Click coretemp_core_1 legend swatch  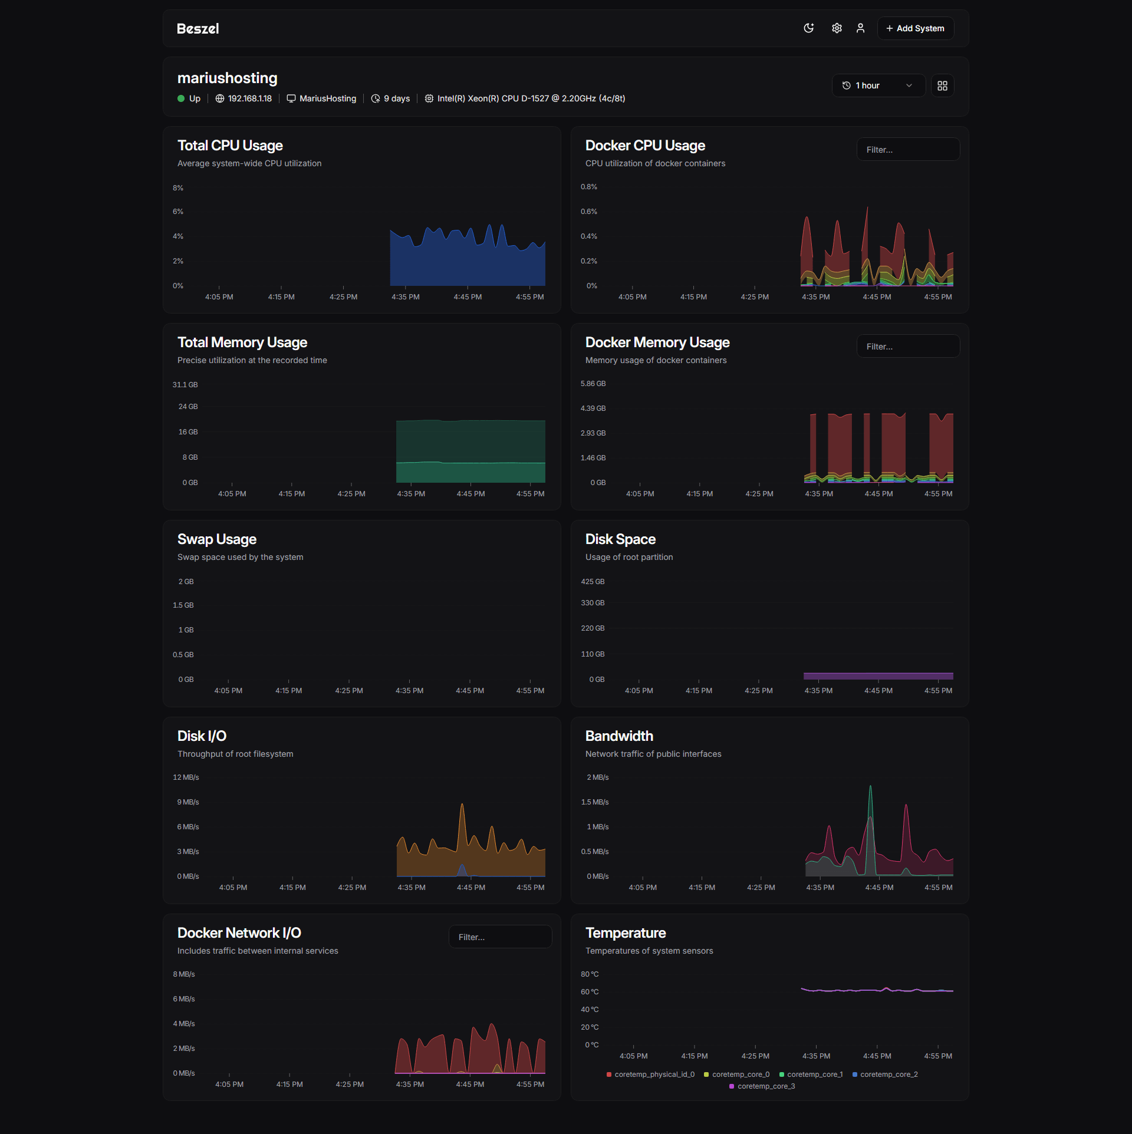[781, 1074]
